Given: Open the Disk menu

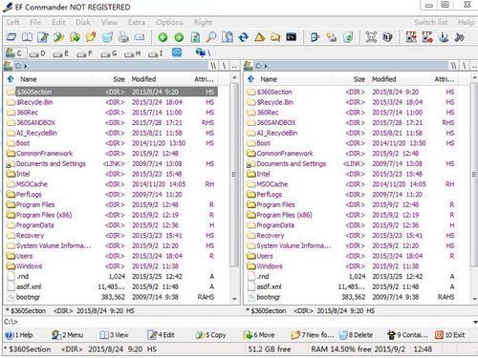Looking at the screenshot, I should click(x=83, y=22).
